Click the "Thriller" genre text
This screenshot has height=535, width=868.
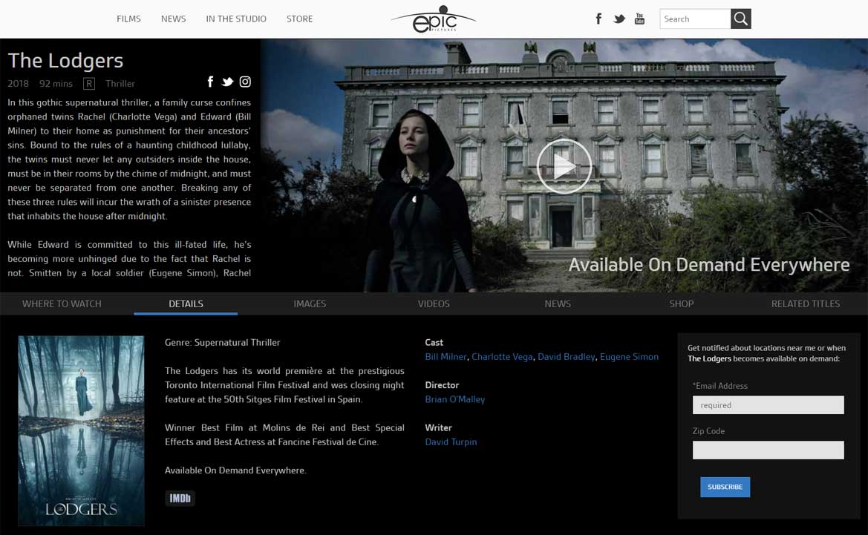pos(120,84)
